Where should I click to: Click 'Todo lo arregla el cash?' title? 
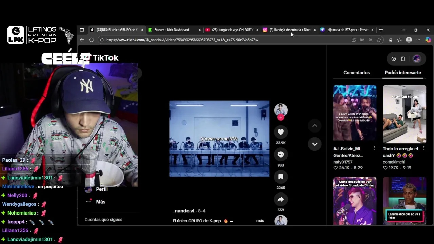400,152
